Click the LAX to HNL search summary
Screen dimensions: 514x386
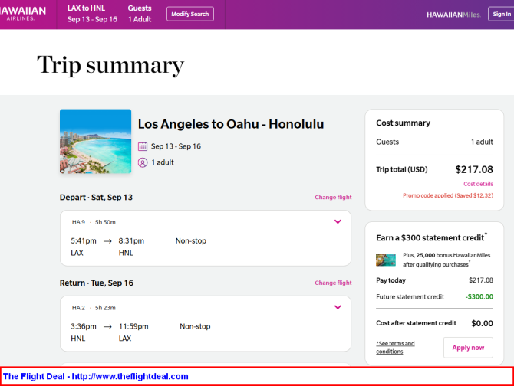[92, 14]
